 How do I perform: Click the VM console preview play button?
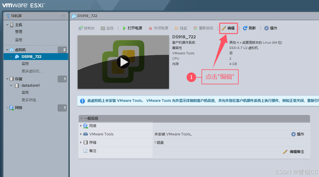pos(123,62)
